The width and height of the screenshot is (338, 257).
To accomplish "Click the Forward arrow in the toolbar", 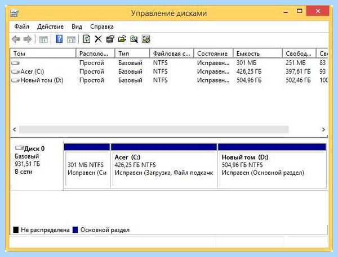I will [x=28, y=39].
